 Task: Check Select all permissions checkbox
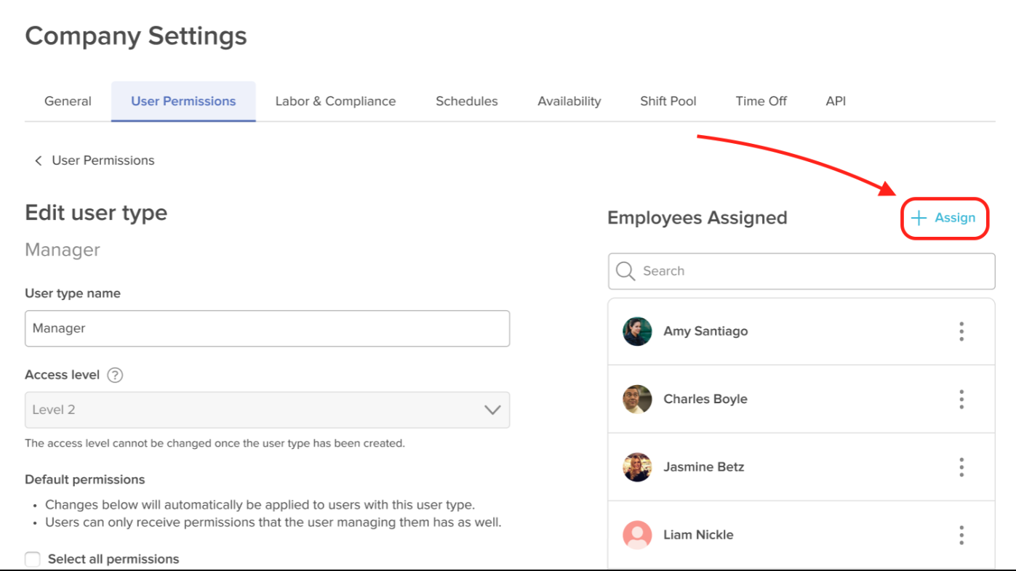[x=33, y=559]
